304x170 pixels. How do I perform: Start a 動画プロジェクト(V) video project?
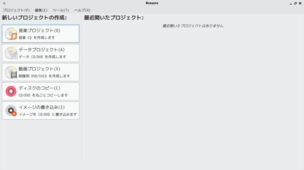41,72
